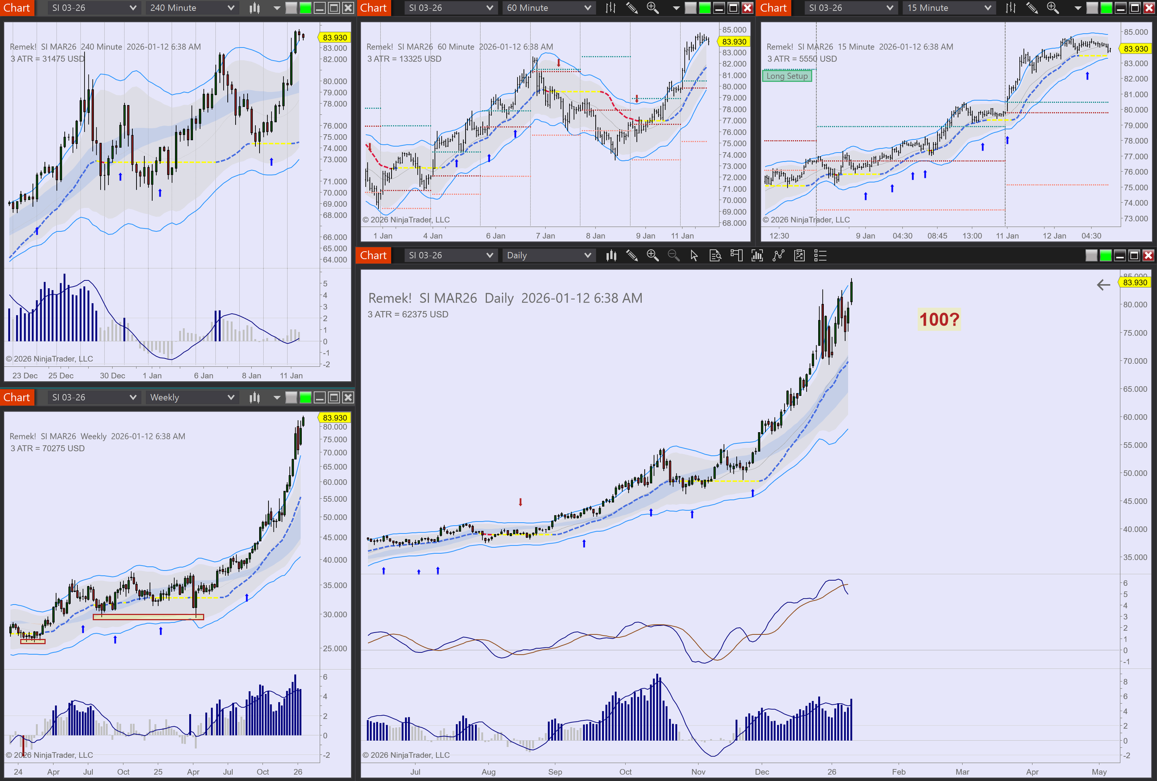Screen dimensions: 1157x781
Task: Click the Chart tab of the Weekly window
Action: (x=16, y=397)
